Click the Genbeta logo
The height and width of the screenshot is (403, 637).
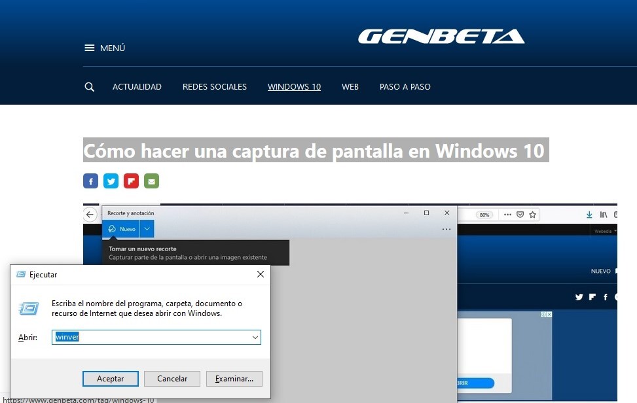[x=441, y=37]
